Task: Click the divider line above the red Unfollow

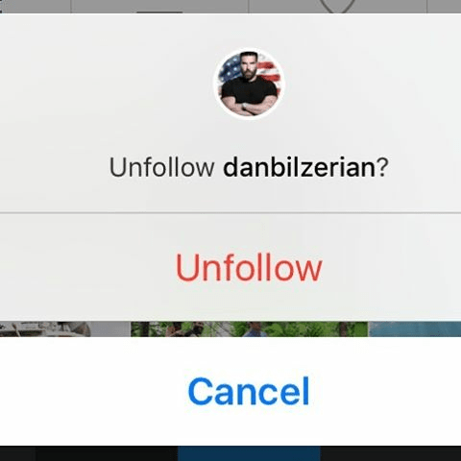Action: (230, 212)
